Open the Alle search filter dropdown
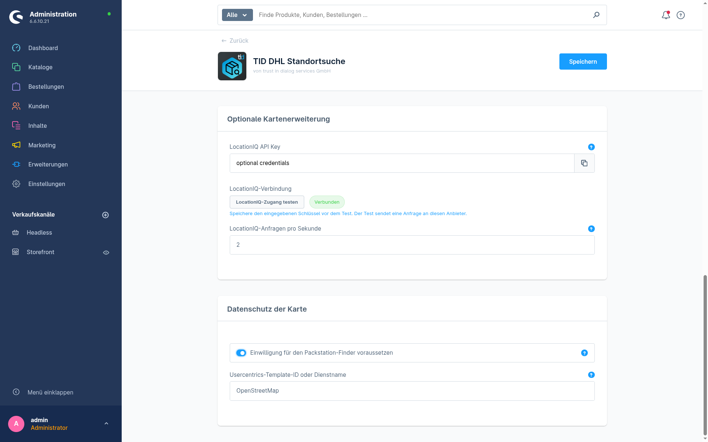The height and width of the screenshot is (442, 708). point(237,15)
